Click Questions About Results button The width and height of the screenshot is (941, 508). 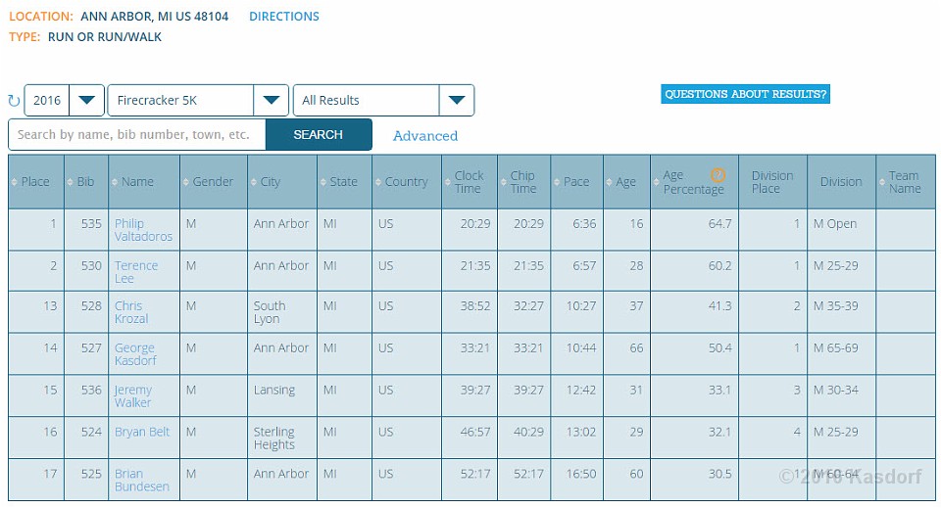(x=745, y=95)
